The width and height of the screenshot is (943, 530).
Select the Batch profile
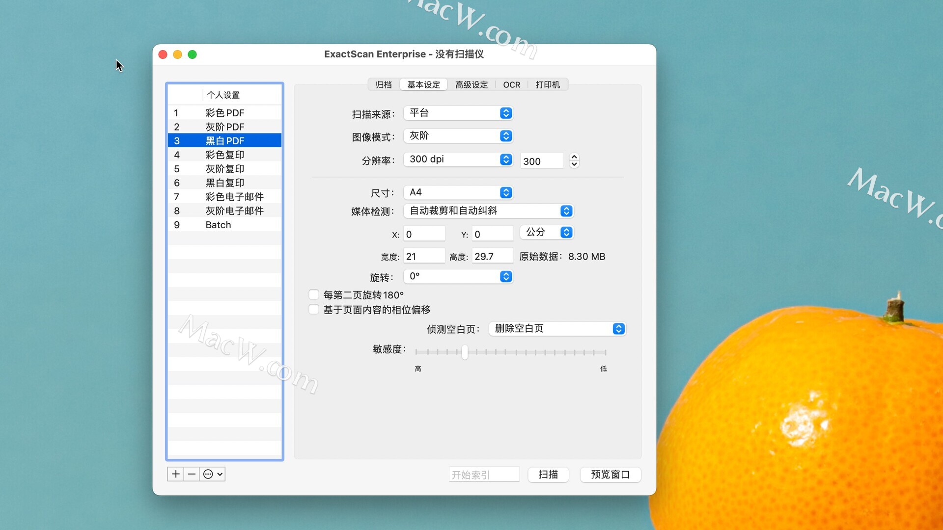(225, 225)
